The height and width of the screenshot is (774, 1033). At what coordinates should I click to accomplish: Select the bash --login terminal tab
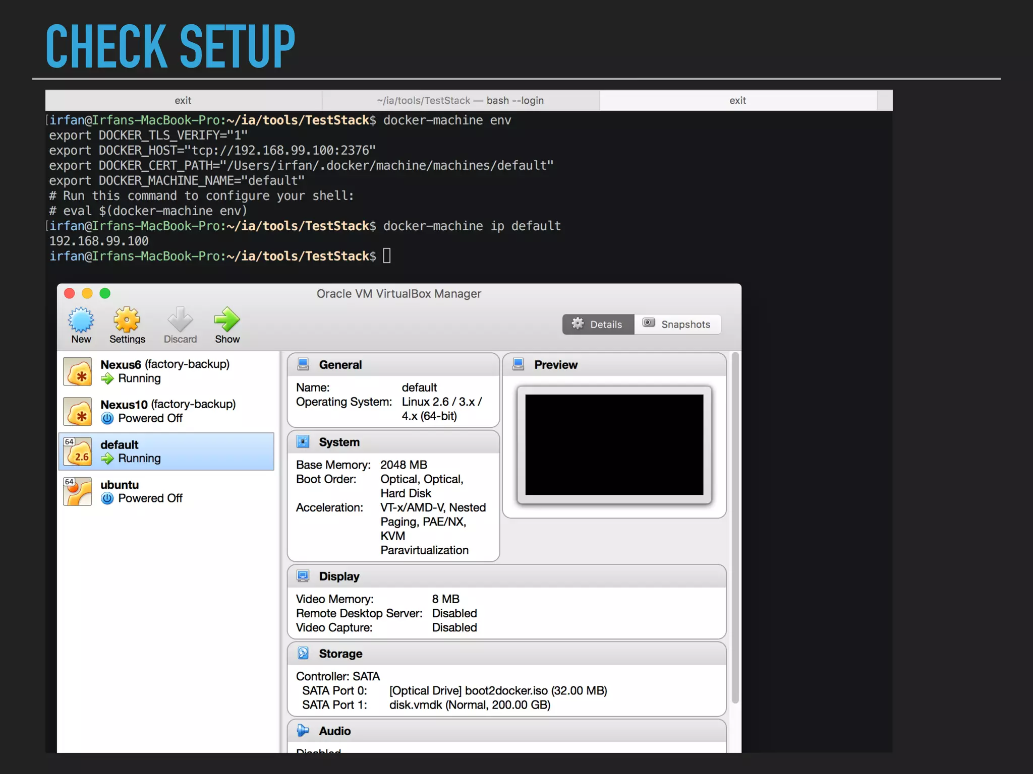(460, 100)
